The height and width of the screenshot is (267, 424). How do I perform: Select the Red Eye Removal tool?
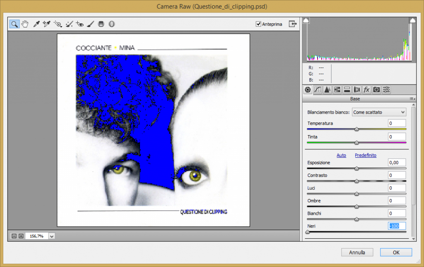pyautogui.click(x=80, y=24)
